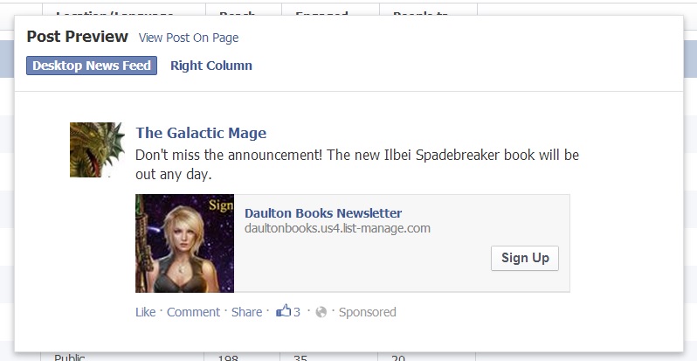Click the Sponsored label
Viewport: 697px width, 361px height.
click(367, 312)
